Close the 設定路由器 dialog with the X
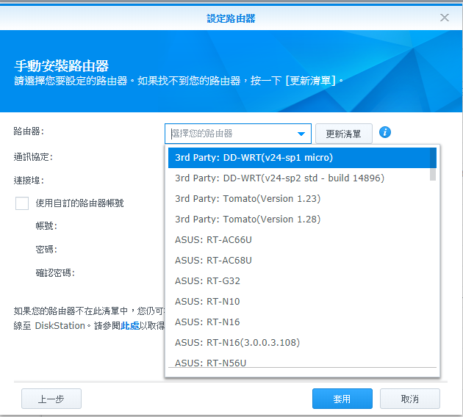The height and width of the screenshot is (417, 463). click(445, 18)
